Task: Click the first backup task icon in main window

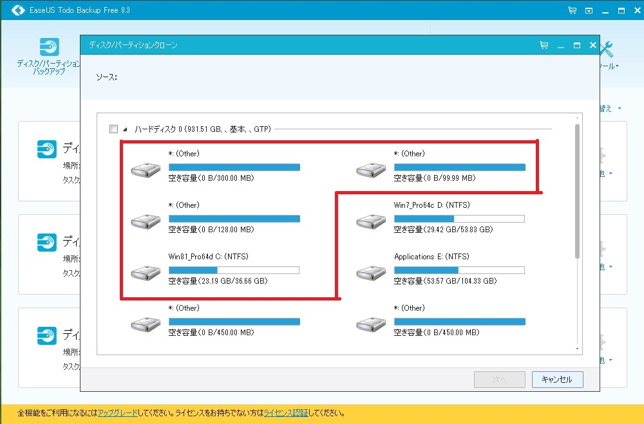Action: pos(47,149)
